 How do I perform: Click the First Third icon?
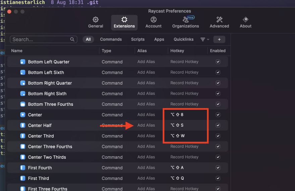click(23, 178)
